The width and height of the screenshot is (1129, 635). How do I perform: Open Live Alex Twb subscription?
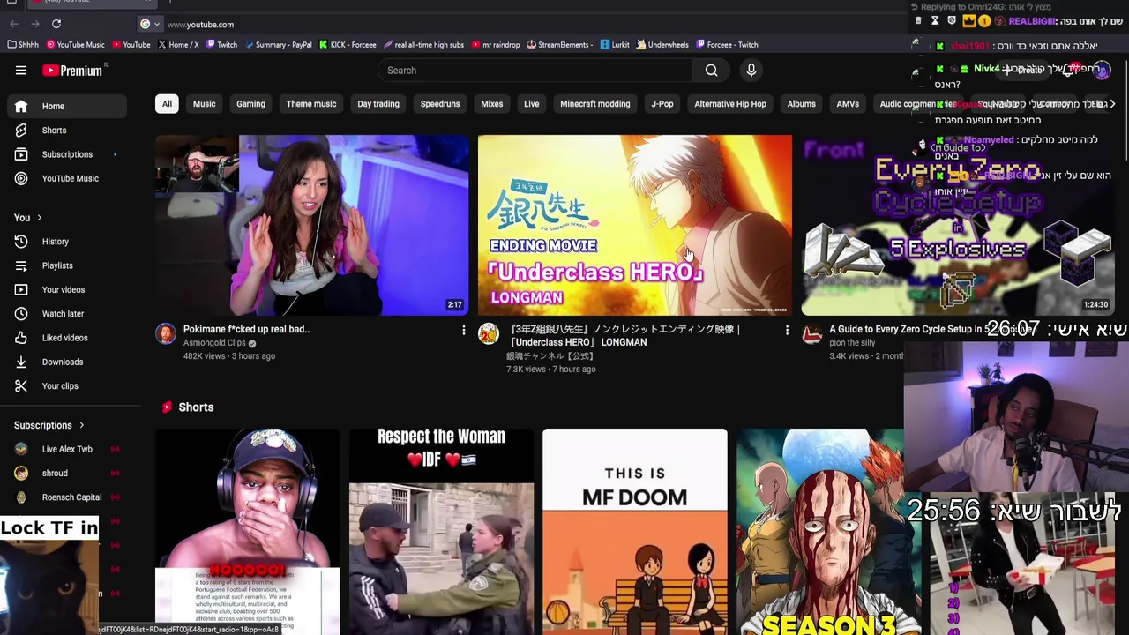click(x=67, y=449)
